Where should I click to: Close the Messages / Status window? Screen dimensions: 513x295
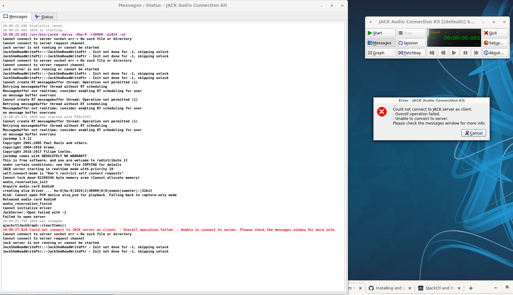pos(342,6)
